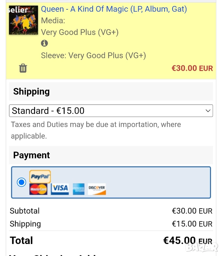
Task: Click the American Express card icon
Action: click(79, 189)
